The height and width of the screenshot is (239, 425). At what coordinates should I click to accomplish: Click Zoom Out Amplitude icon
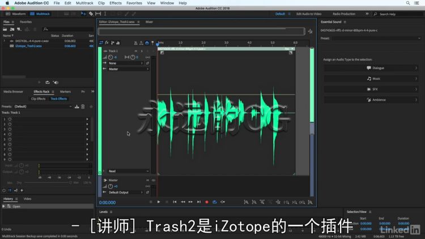254,202
